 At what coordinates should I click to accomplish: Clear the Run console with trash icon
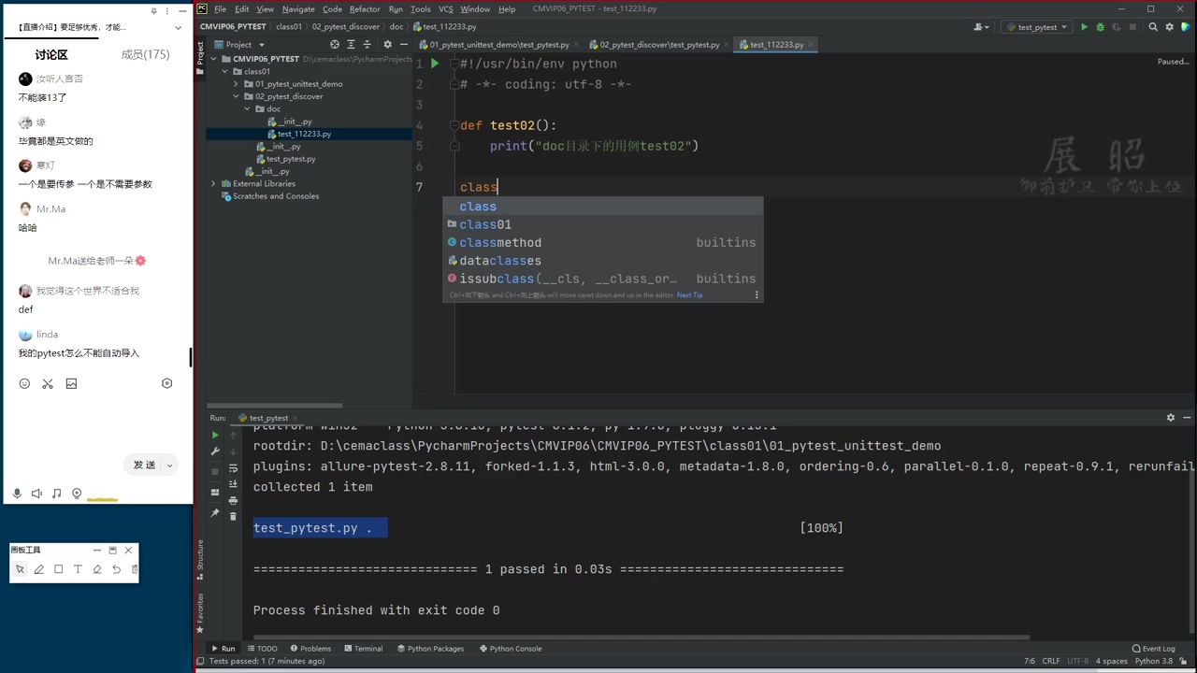coord(233,516)
